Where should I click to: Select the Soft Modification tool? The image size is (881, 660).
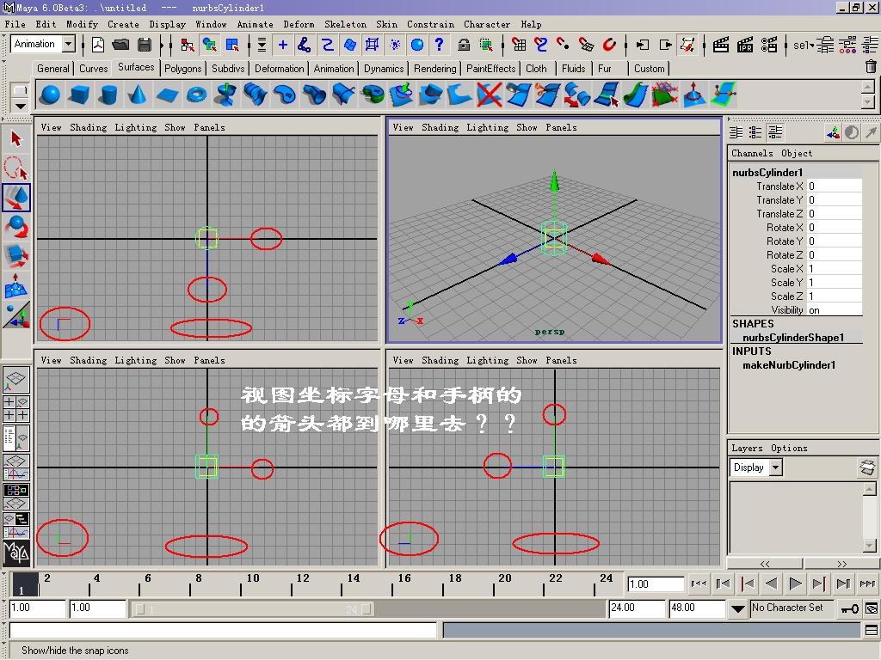[15, 285]
